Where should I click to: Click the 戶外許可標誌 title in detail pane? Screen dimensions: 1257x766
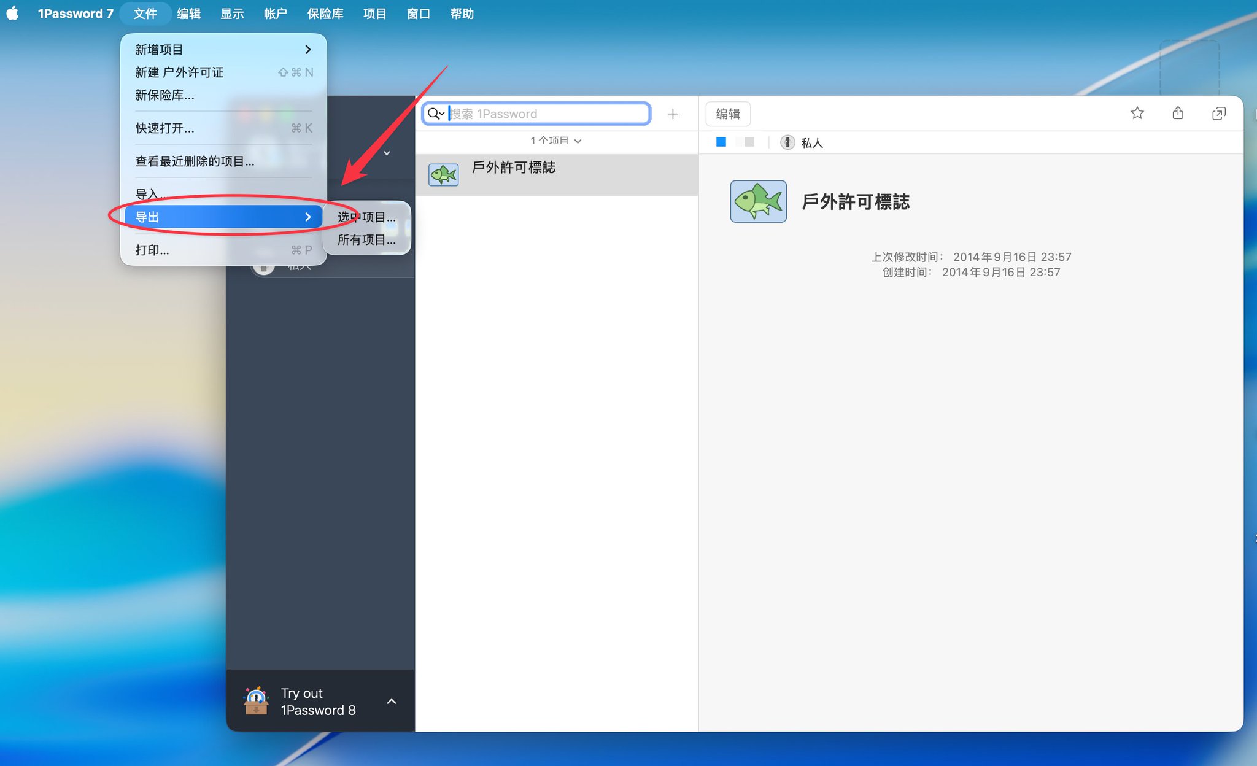click(x=856, y=202)
